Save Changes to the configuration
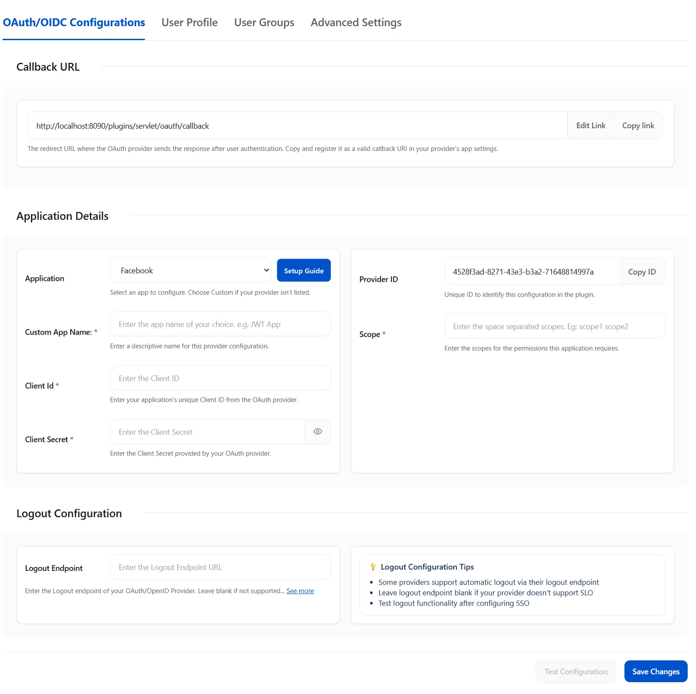Image resolution: width=696 pixels, height=694 pixels. [656, 671]
